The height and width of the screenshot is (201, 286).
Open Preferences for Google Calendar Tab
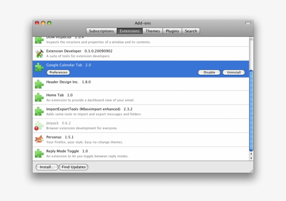click(x=58, y=73)
